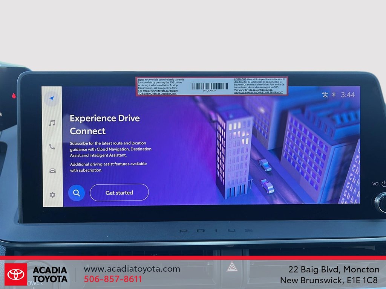Click the 3:44 clock display
This screenshot has width=386, height=289.
click(348, 95)
